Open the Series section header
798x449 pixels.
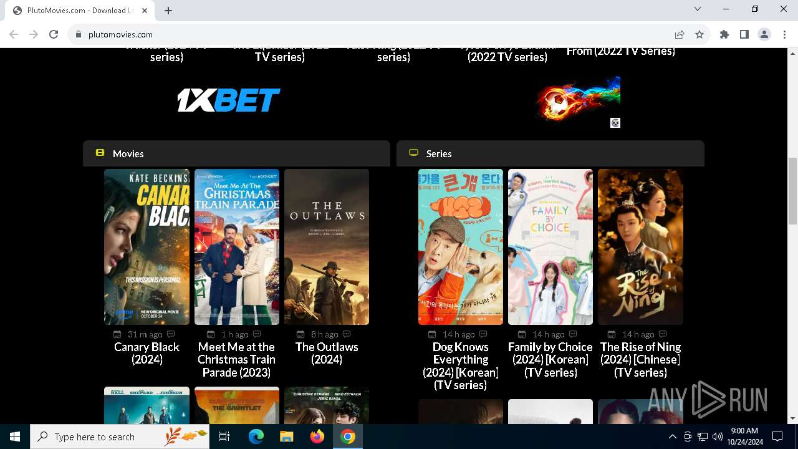pos(550,153)
